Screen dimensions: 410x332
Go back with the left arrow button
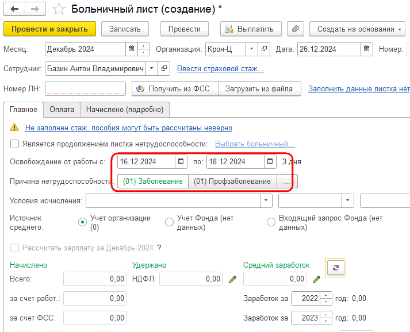[14, 9]
